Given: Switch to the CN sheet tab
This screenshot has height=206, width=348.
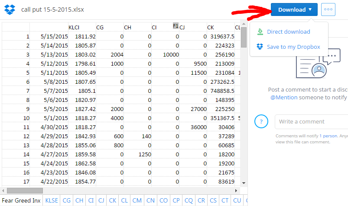Looking at the screenshot, I should click(150, 200).
